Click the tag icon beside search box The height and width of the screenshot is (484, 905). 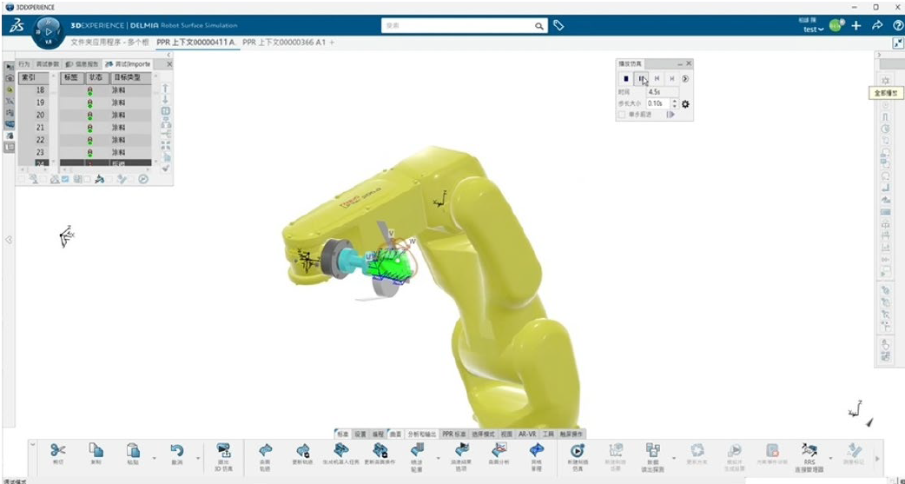click(558, 25)
